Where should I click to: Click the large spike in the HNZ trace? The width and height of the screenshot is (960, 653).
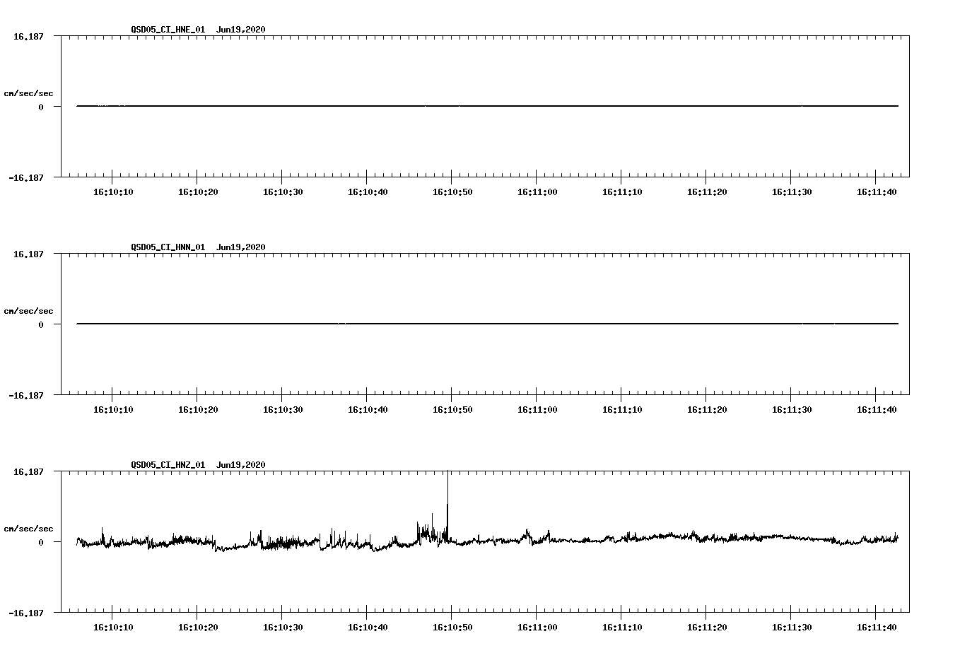pos(447,505)
